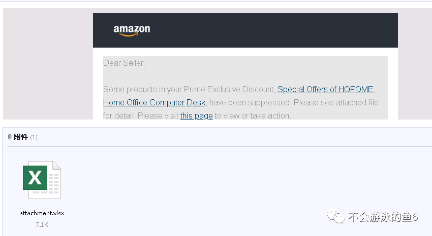
Task: Click the 附件 attachments section label
Action: [x=21, y=137]
